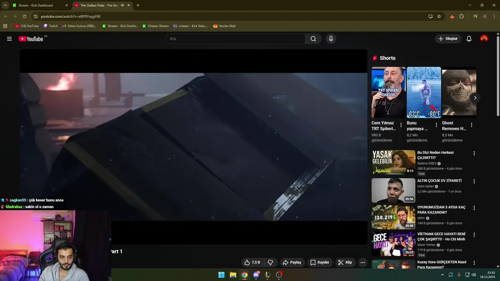Image resolution: width=500 pixels, height=281 pixels.
Task: Open VİETNAM GECE HAYATI video title
Action: [441, 237]
